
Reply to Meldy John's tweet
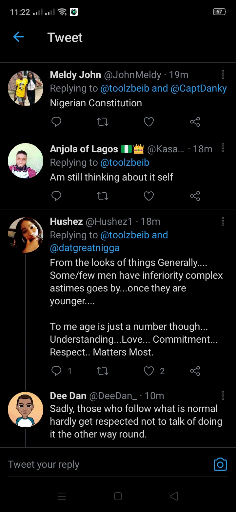click(x=56, y=122)
